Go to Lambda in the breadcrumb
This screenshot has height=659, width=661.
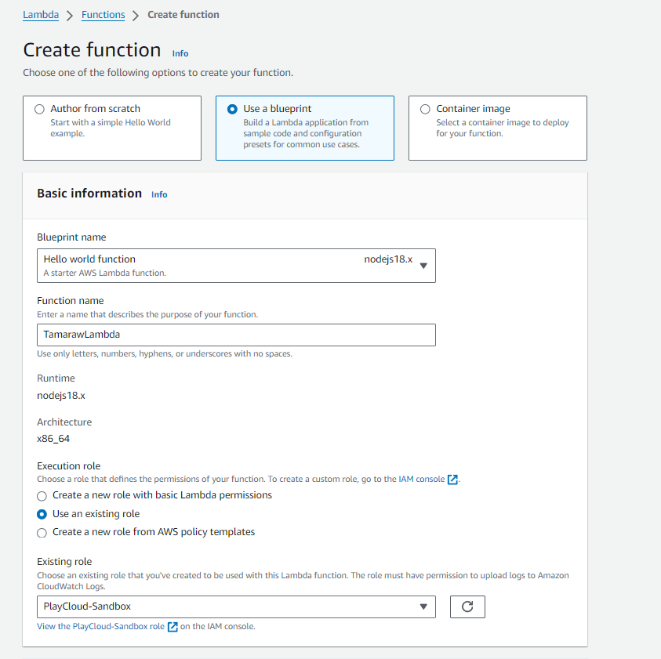pyautogui.click(x=41, y=15)
